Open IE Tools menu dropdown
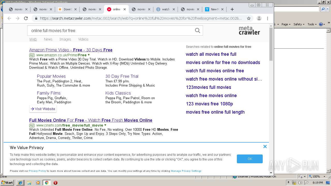 click(x=312, y=24)
